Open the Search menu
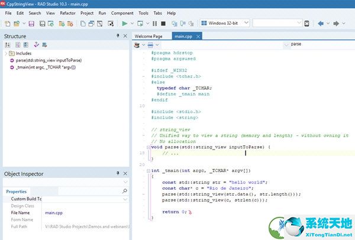Screen dimensions: 355x240 (35, 13)
